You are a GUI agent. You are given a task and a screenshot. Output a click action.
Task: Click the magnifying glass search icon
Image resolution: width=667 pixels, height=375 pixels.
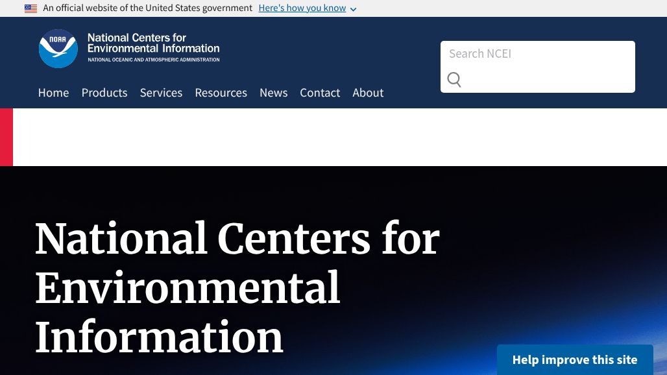(x=454, y=80)
